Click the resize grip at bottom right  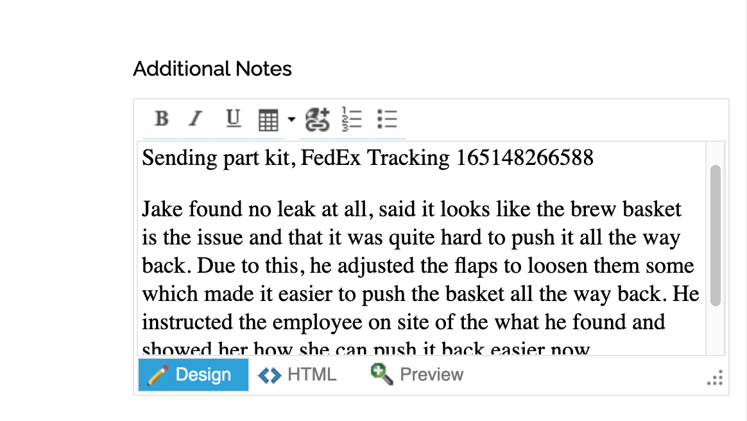715,379
